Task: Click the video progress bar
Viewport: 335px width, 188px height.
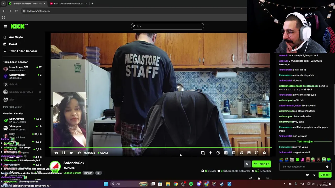Action: pyautogui.click(x=160, y=148)
